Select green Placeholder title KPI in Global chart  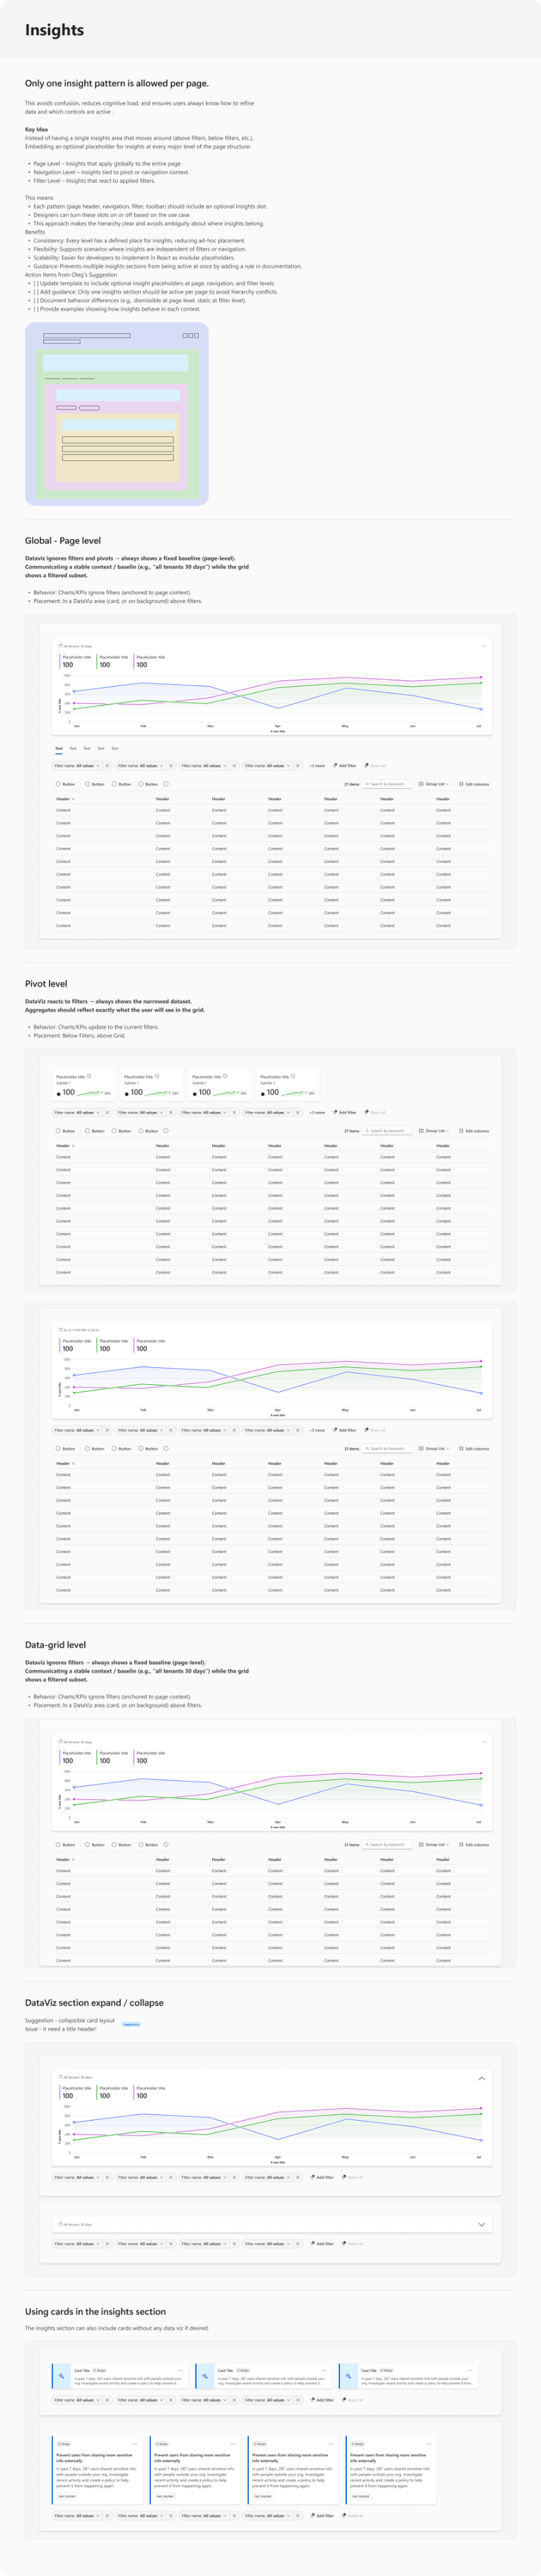(x=113, y=661)
